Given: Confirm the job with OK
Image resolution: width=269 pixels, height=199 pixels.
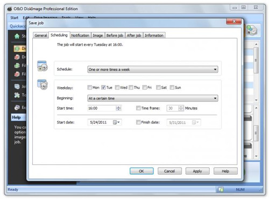Looking at the screenshot, I should coord(141,171).
